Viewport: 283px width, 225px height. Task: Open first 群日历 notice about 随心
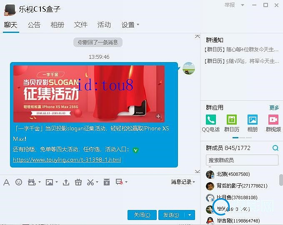pos(242,49)
